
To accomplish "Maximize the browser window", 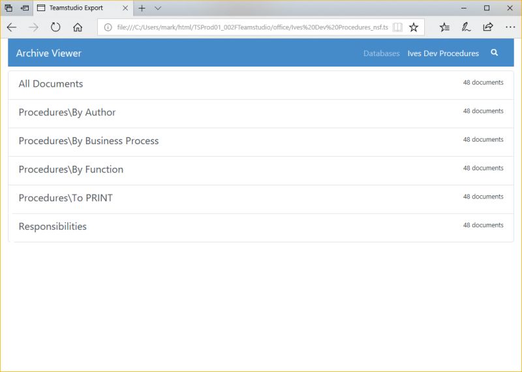I will point(487,8).
